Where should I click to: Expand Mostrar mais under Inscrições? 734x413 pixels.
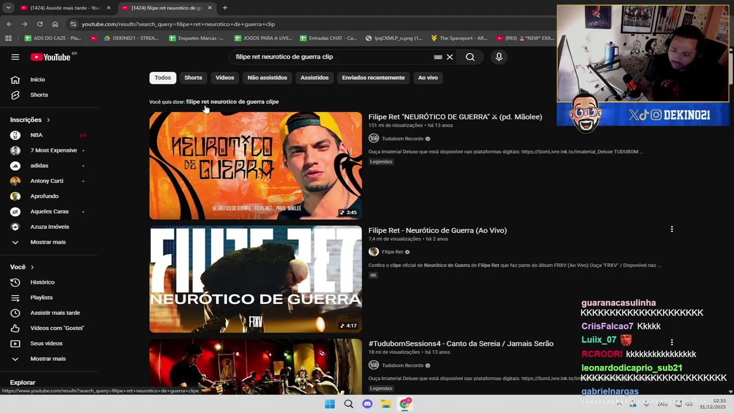(49, 242)
